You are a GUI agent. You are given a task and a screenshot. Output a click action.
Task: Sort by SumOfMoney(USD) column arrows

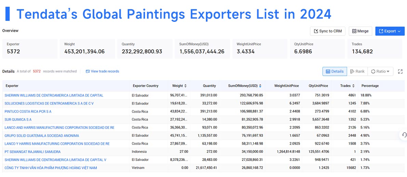(x=260, y=86)
